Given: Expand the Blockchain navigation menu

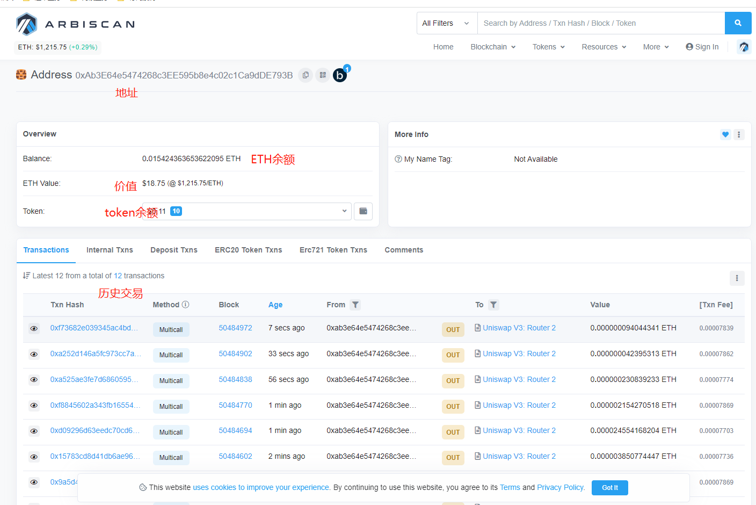Looking at the screenshot, I should pyautogui.click(x=492, y=47).
